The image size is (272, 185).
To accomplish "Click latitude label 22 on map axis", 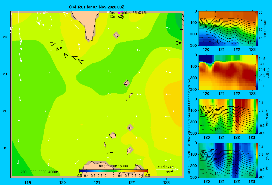I will [x=5, y=37].
